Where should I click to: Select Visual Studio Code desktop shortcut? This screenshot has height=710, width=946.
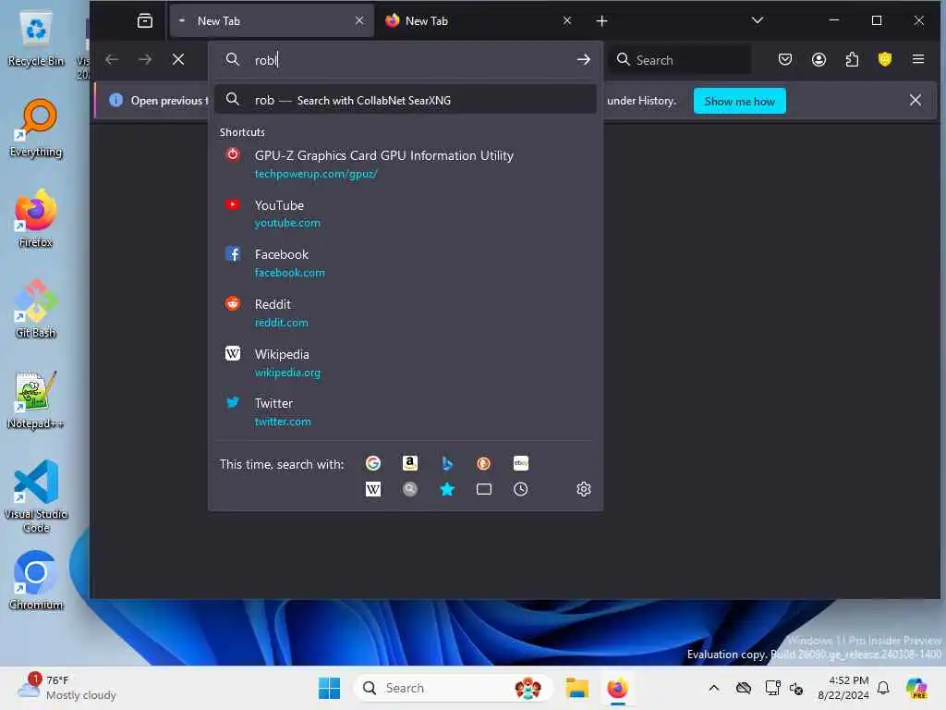coord(36,496)
